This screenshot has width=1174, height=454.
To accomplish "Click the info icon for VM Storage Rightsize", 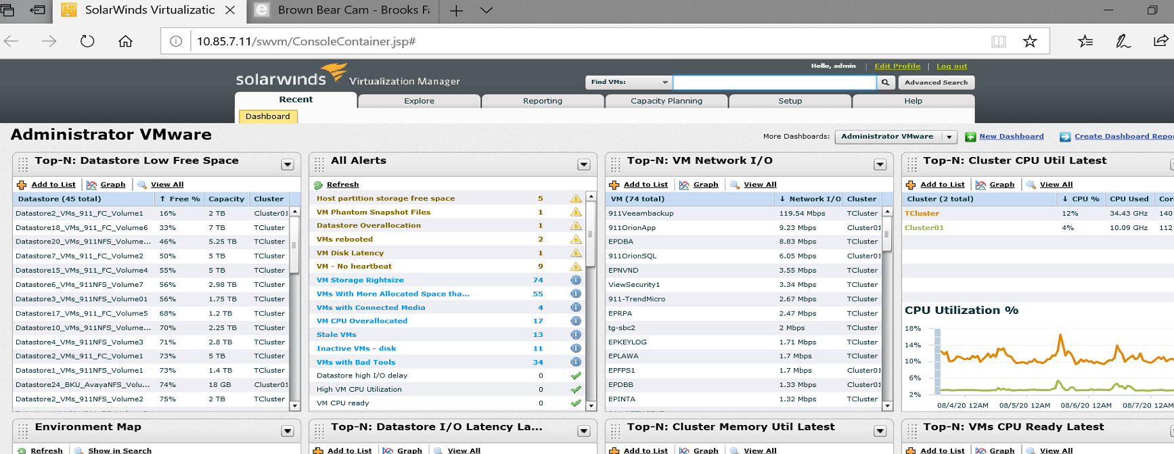I will tap(576, 280).
